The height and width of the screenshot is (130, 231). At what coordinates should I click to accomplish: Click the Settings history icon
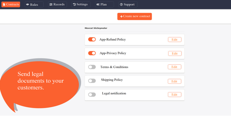tap(74, 4)
